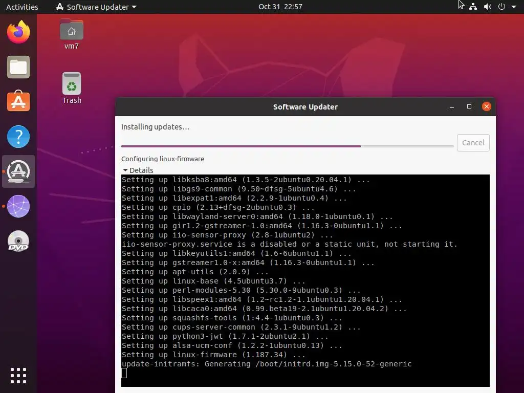Image resolution: width=524 pixels, height=393 pixels.
Task: Select the Software Updater dock icon
Action: [x=18, y=171]
